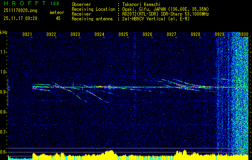Screen dimensions: 252x160
Task: Click the R820T2(RTL-SDR) SDR-Sharp receiver text
Action: [x=165, y=14]
